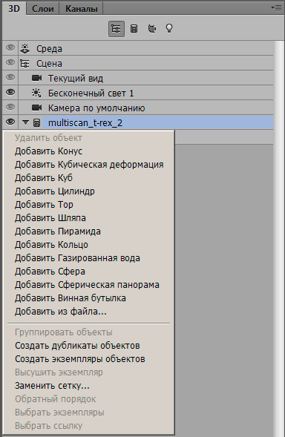Image resolution: width=285 pixels, height=437 pixels.
Task: Choose Добавить Куб menu entry
Action: [88, 178]
